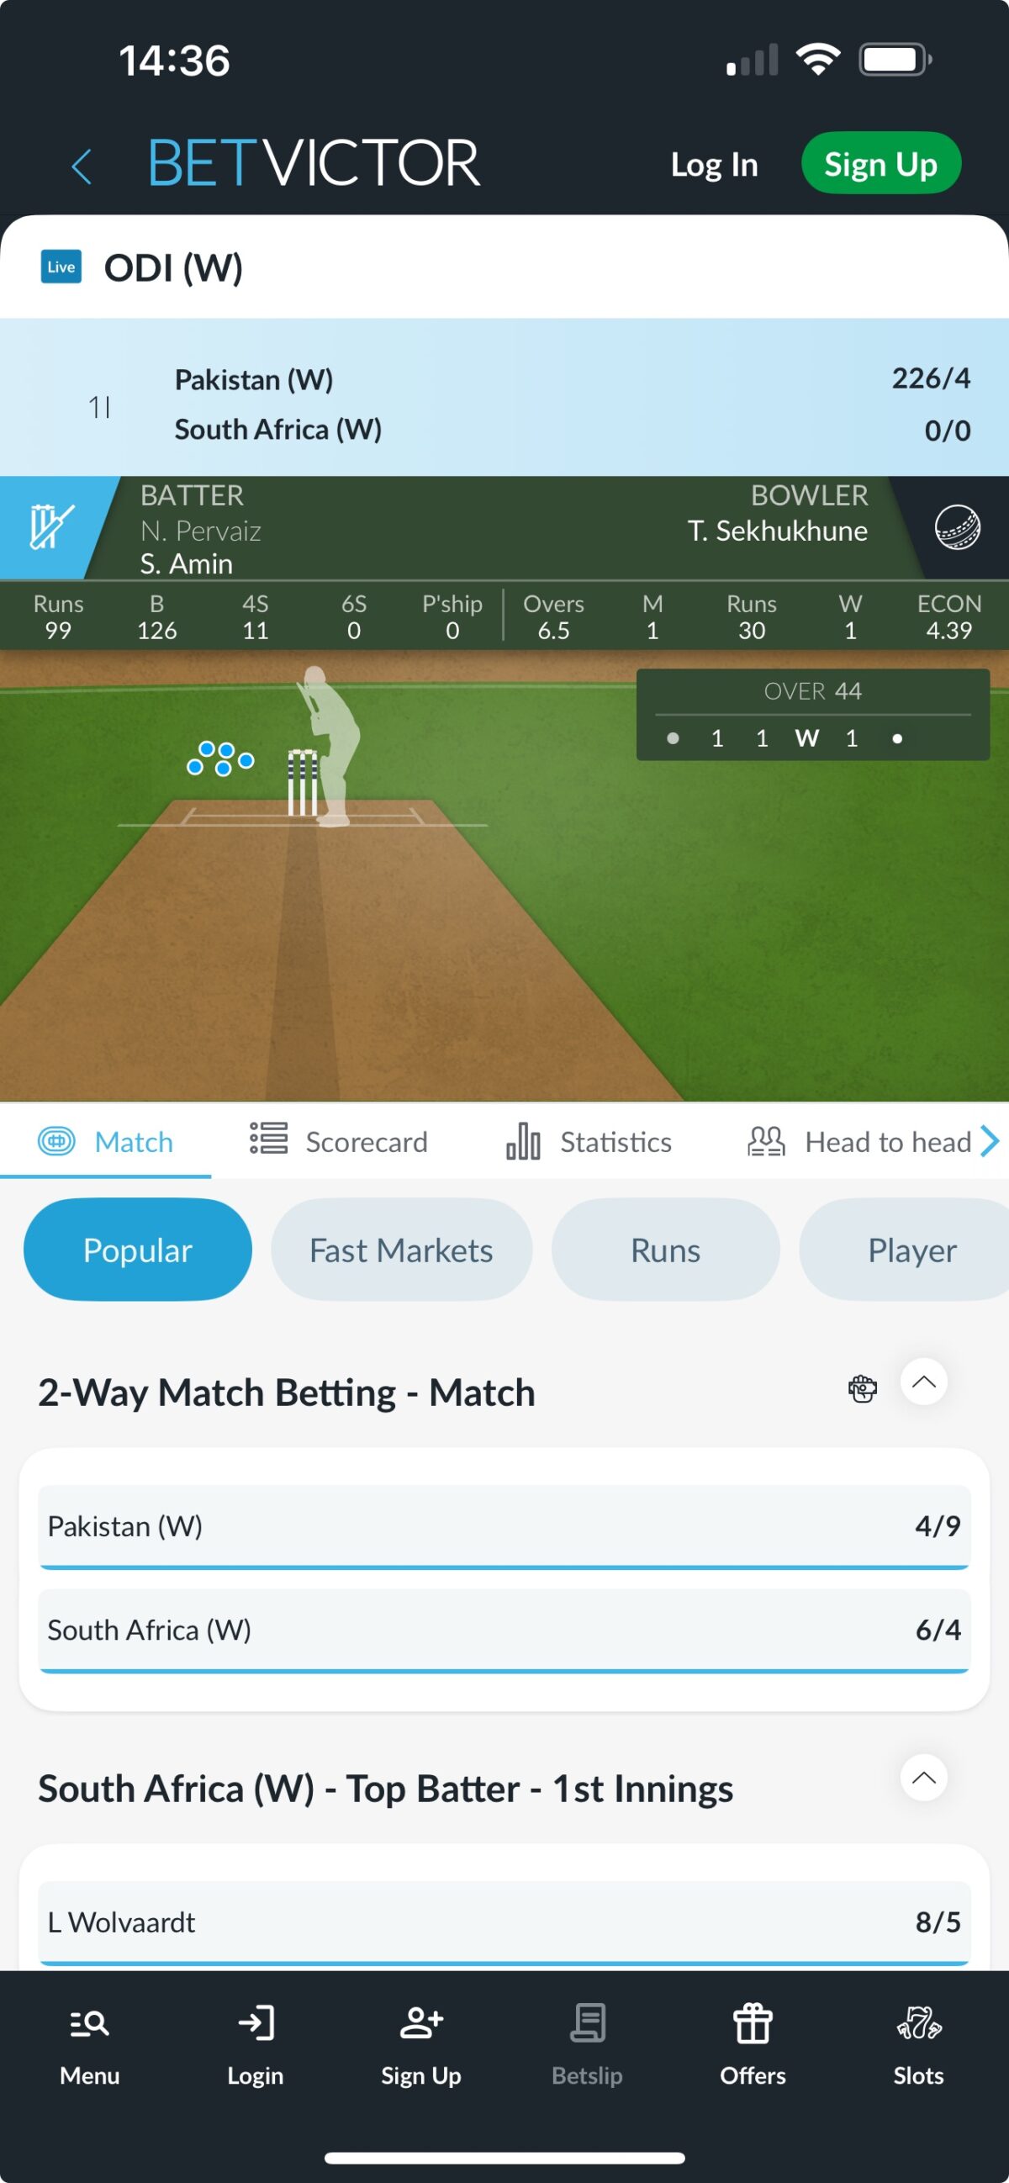The image size is (1009, 2183).
Task: Select the Runs filter pill
Action: point(666,1250)
